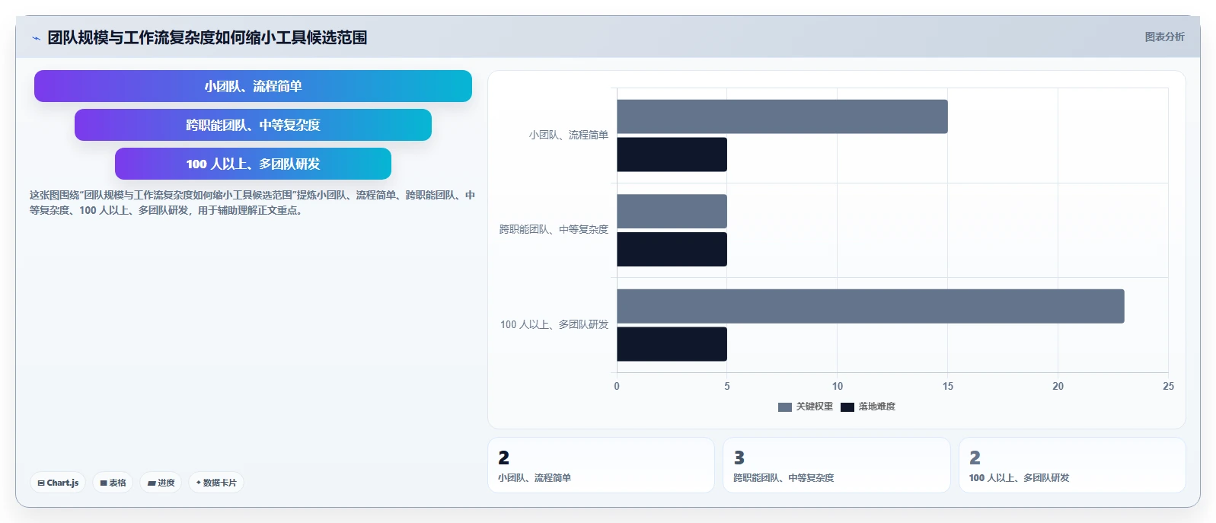Click the y-axis label 小团队、流程简单
Screen dimensions: 1216x523
coord(569,135)
